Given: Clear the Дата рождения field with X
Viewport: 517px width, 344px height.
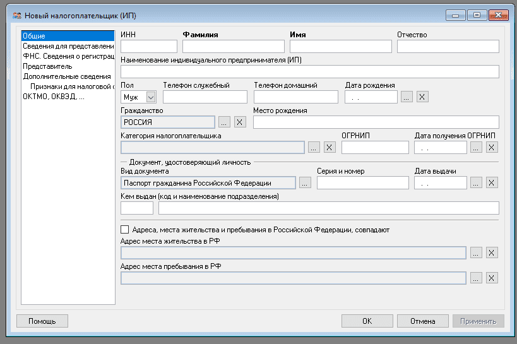Looking at the screenshot, I should pyautogui.click(x=423, y=97).
